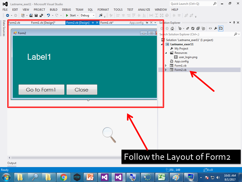Click the Close button on Form2
Viewport: 242px width, 182px height.
(x=82, y=89)
